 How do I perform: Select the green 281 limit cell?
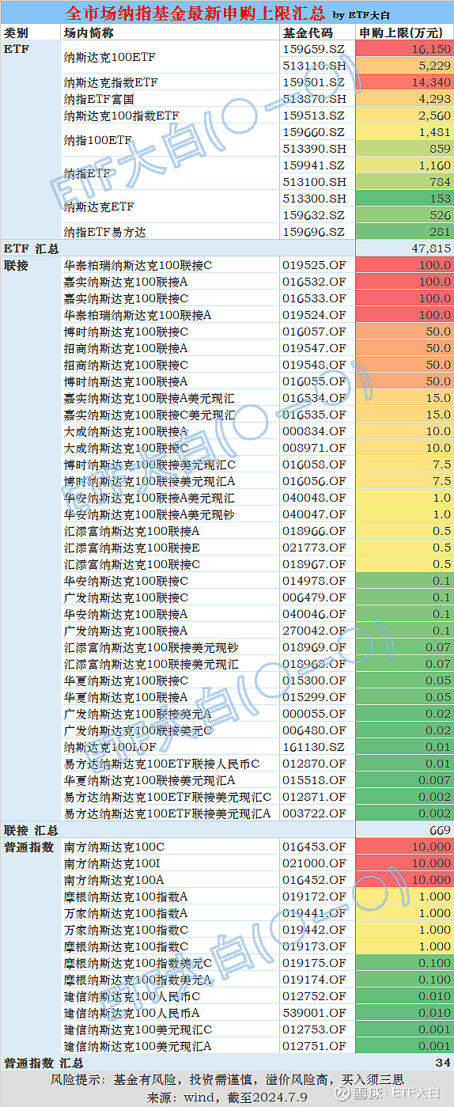[404, 232]
